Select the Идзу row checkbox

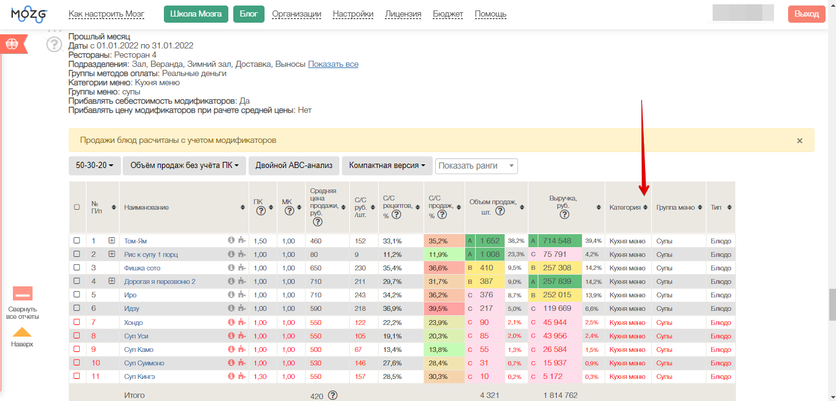tap(77, 308)
